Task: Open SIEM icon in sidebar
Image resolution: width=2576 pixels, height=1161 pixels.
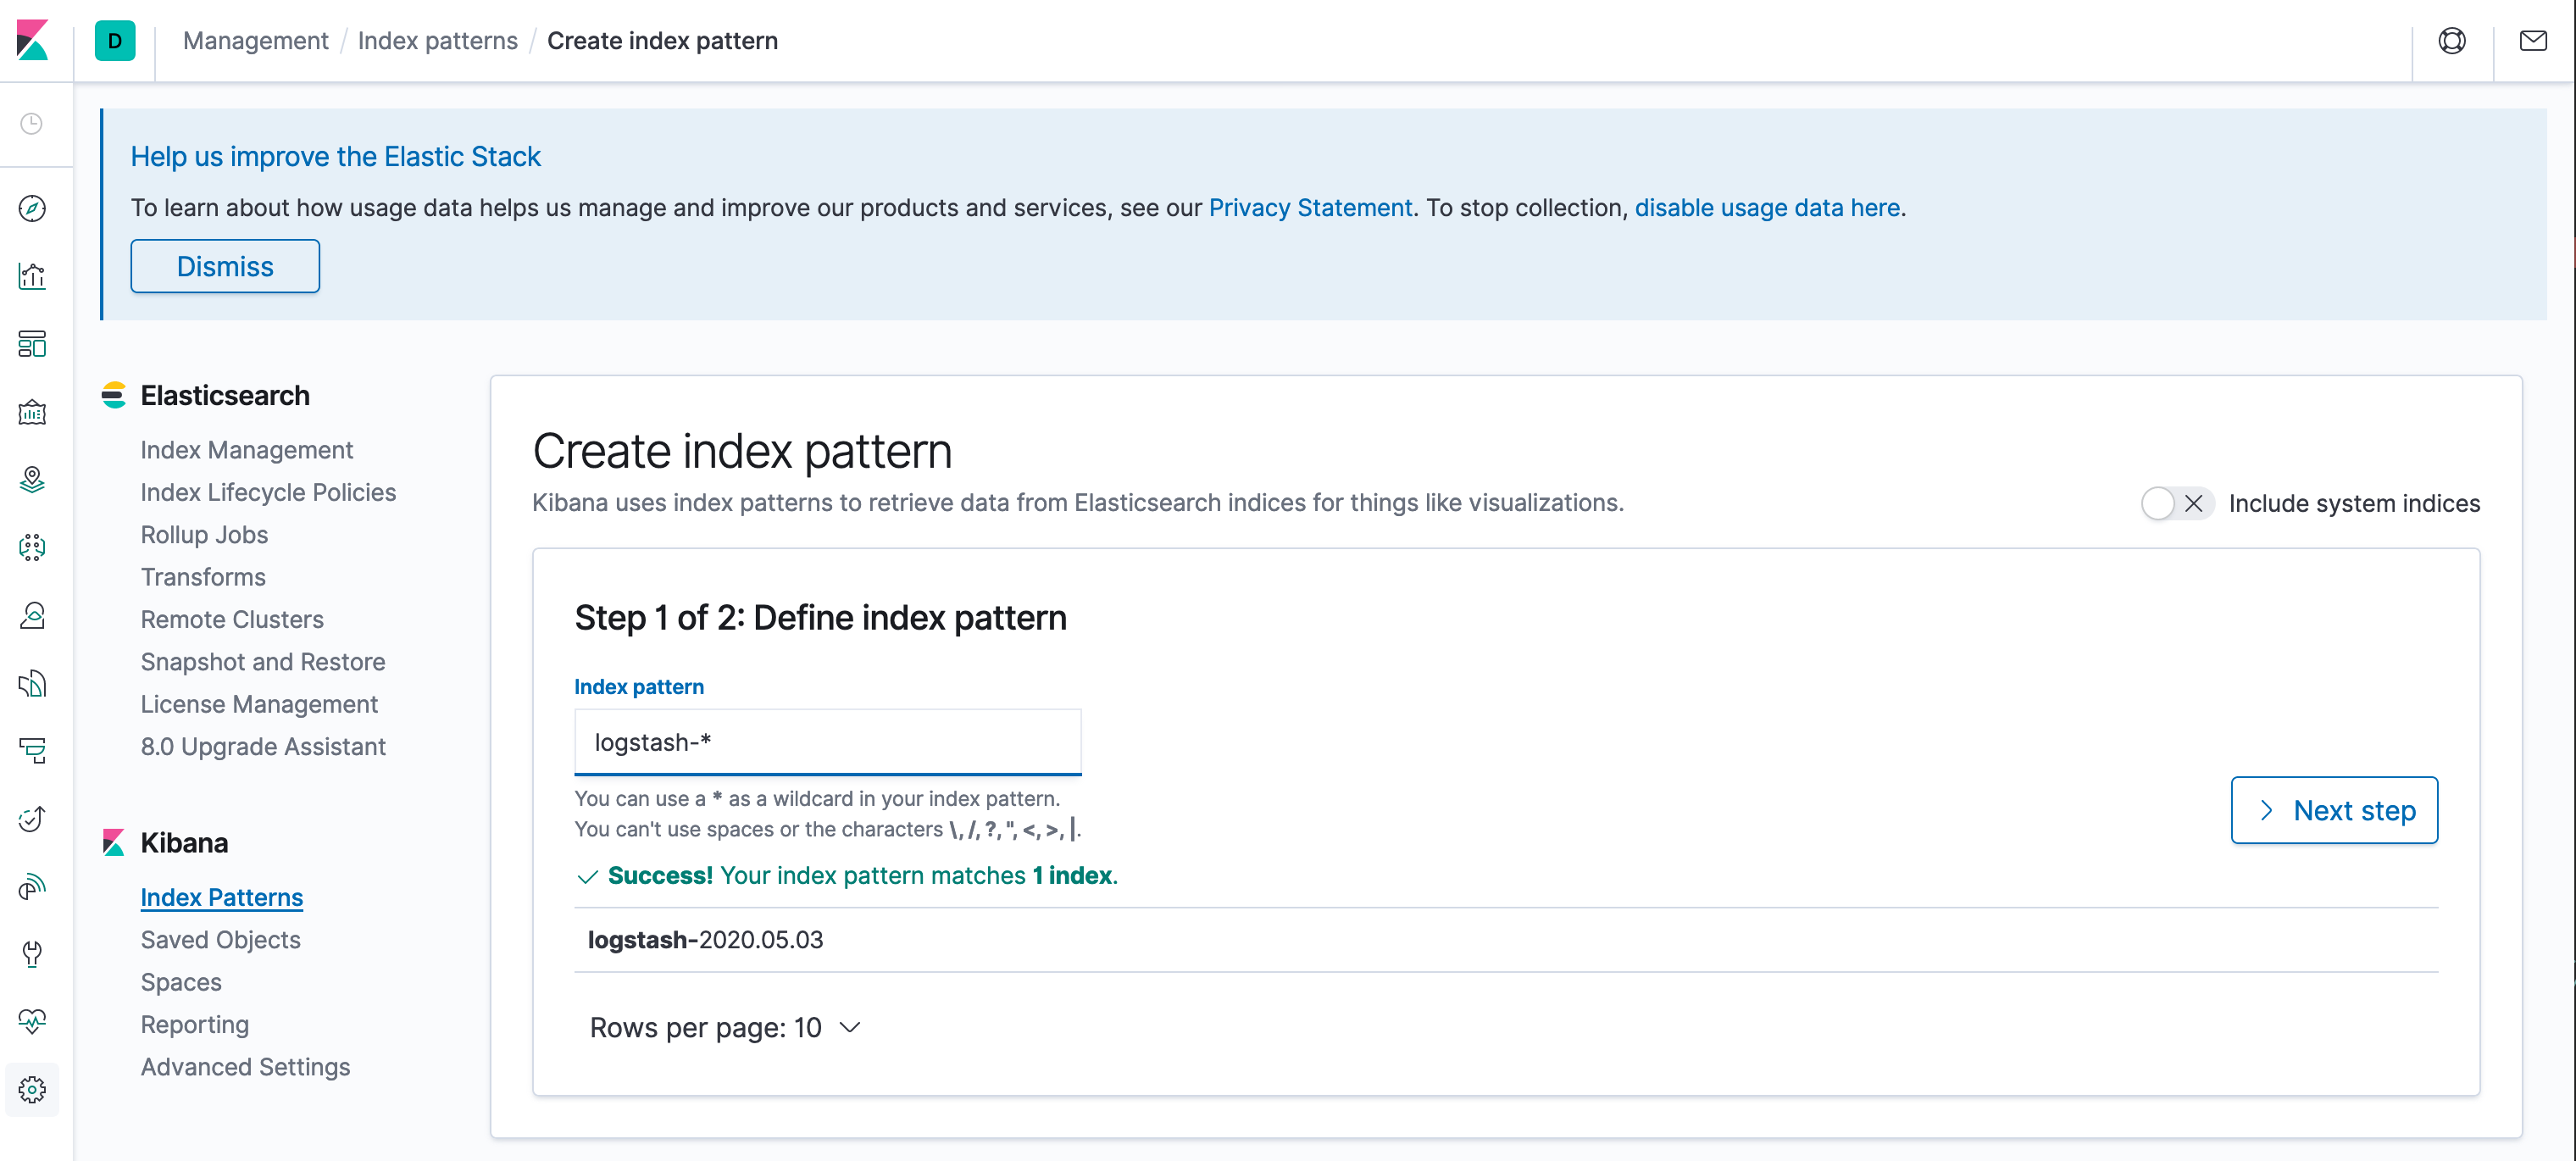Action: (x=32, y=886)
